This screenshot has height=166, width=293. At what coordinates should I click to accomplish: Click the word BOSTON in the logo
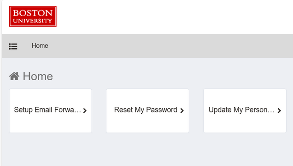pos(33,13)
